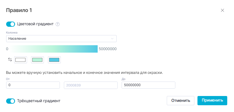Screen dimensions: 234x112
Task: Click the 50000000 label beside gradient bar
Action: (107, 49)
